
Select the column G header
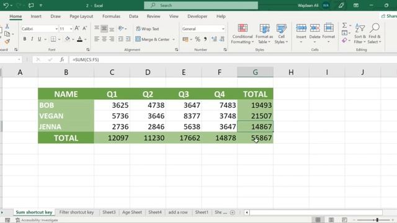point(255,72)
